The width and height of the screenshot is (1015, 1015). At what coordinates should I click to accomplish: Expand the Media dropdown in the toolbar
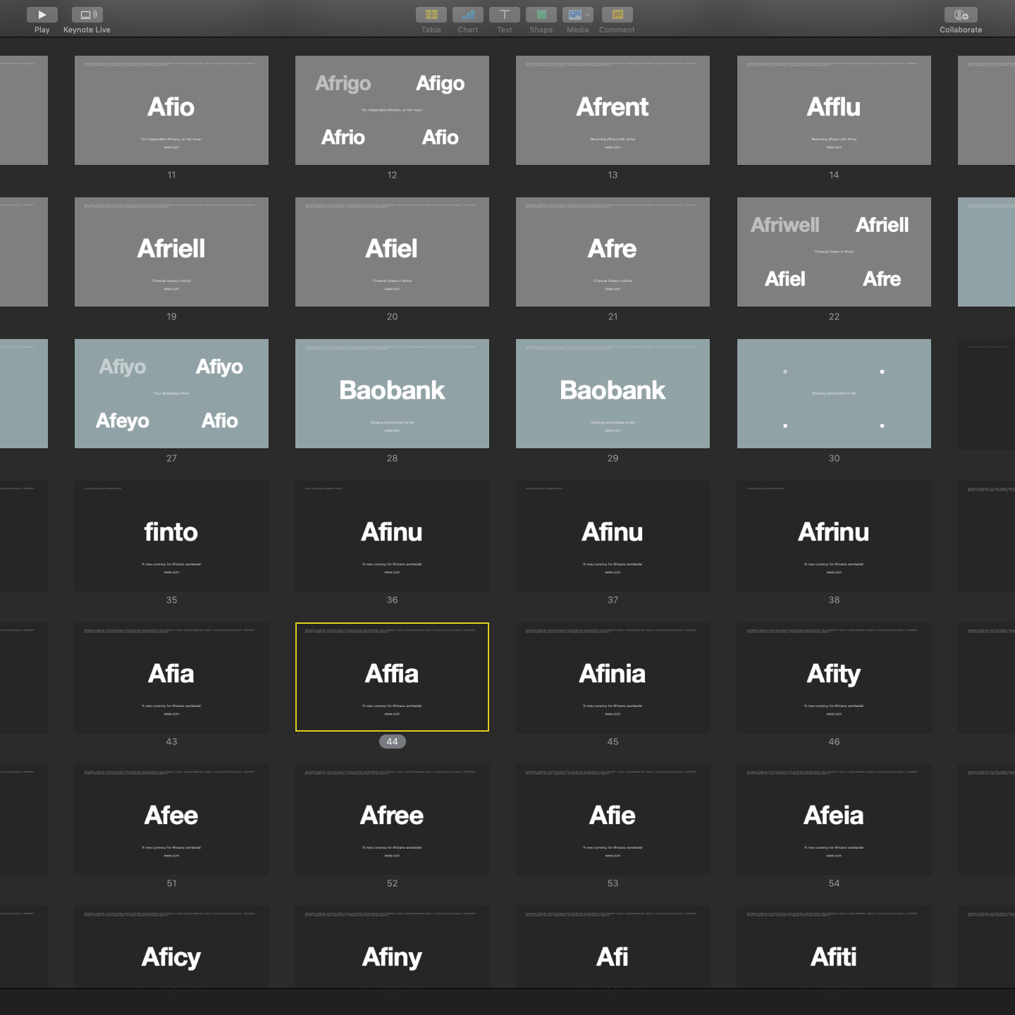click(588, 15)
